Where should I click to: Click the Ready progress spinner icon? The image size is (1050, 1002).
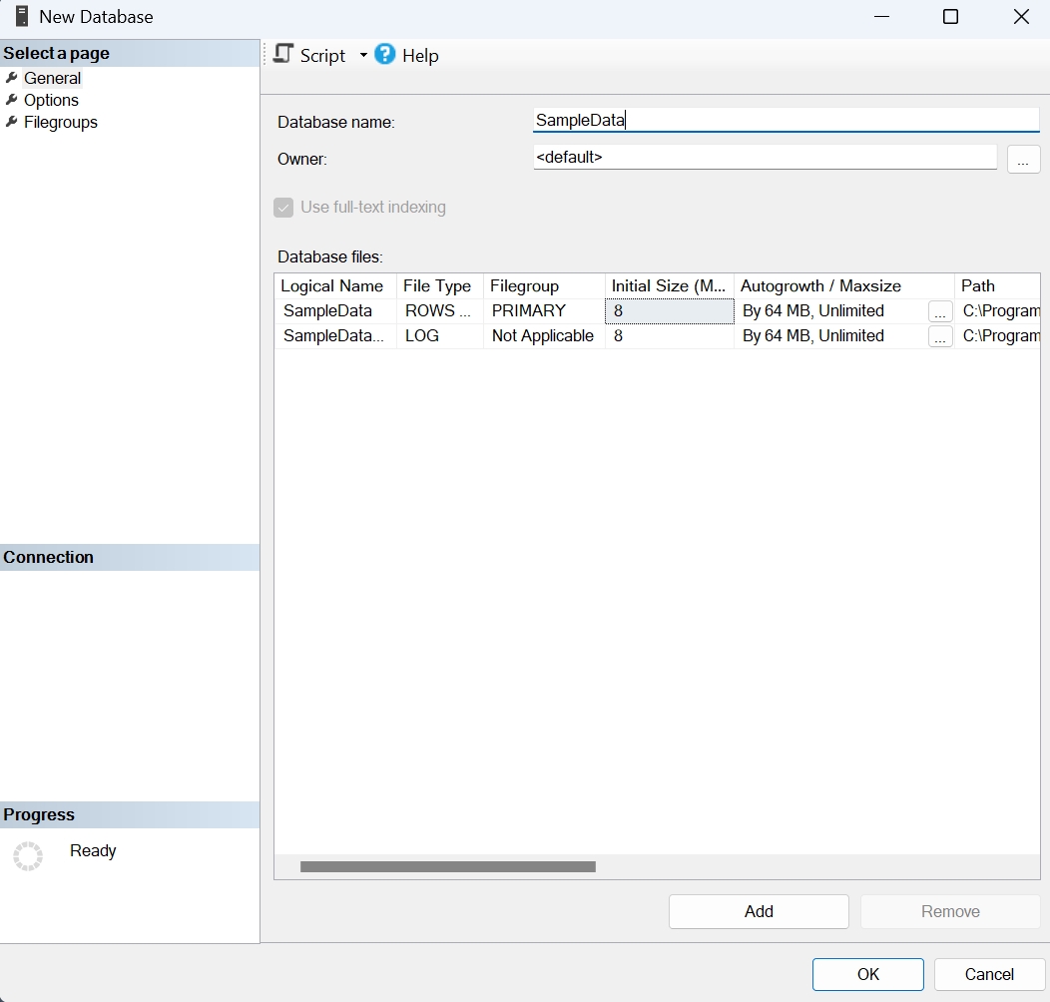tap(28, 855)
